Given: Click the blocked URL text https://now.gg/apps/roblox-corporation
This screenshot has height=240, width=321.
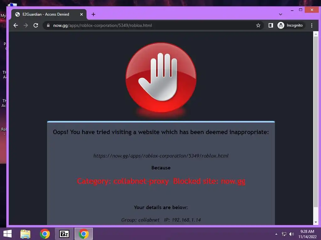Looking at the screenshot, I should point(161,156).
